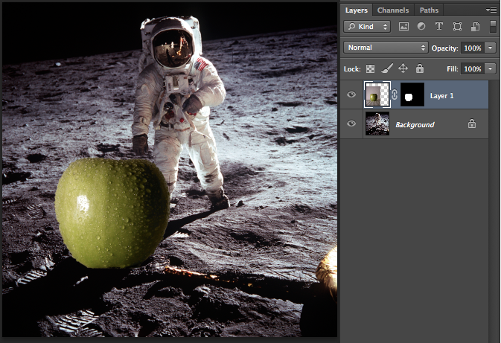Select the Layer 1 mask thumbnail
The image size is (501, 343).
point(412,94)
